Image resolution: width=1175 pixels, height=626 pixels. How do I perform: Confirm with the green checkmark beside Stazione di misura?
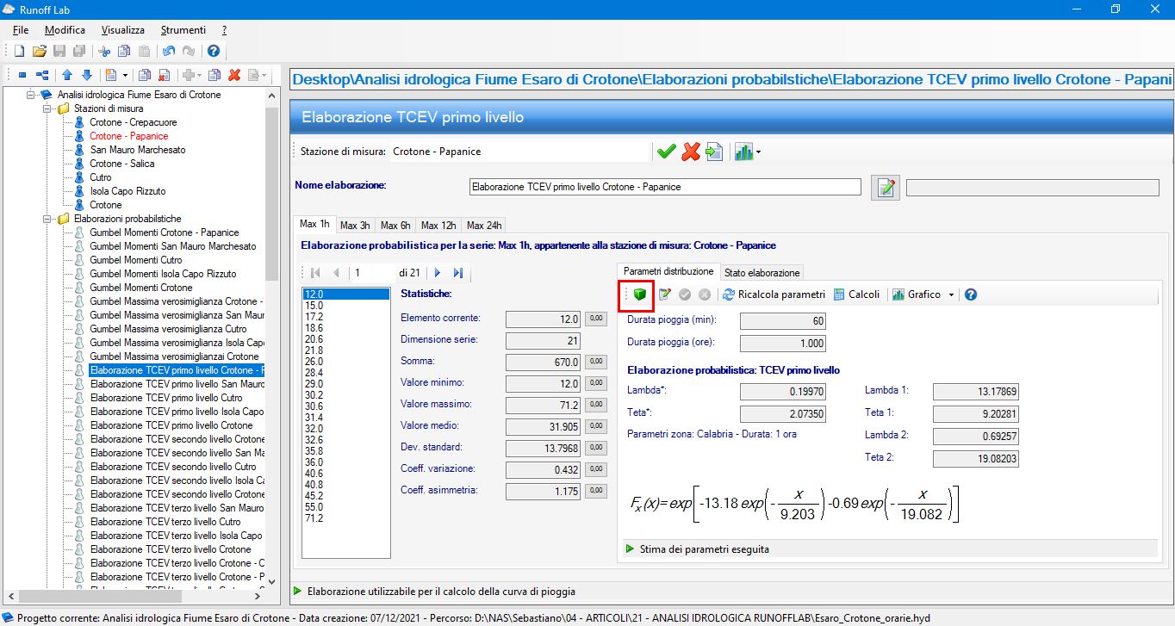click(666, 152)
